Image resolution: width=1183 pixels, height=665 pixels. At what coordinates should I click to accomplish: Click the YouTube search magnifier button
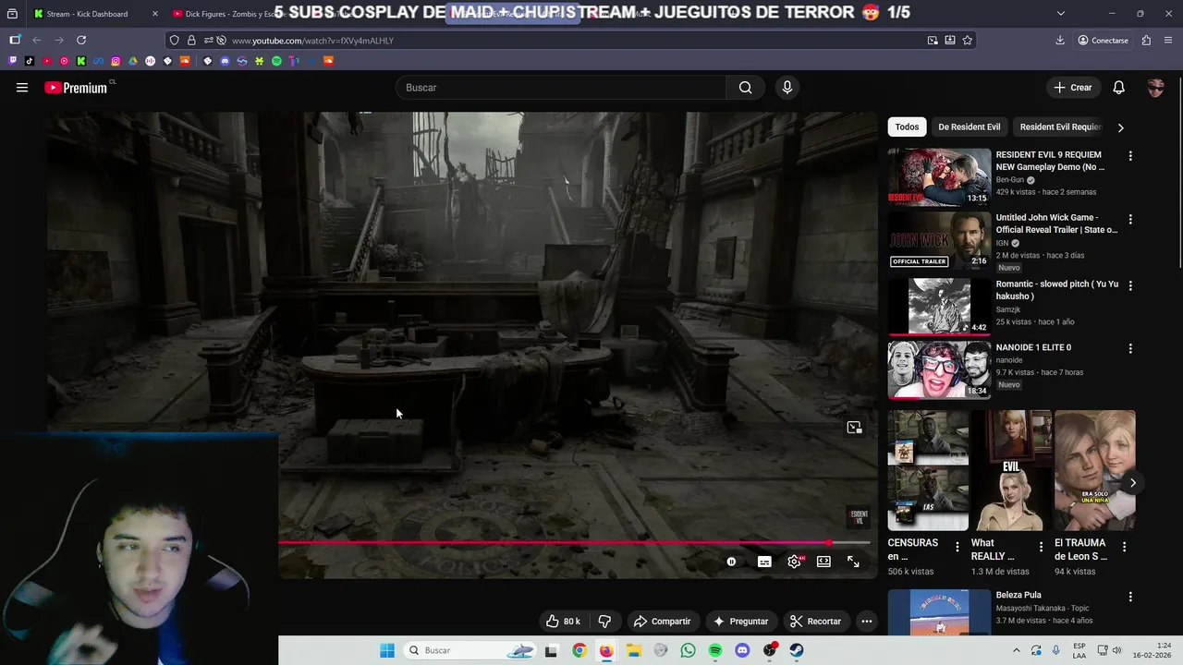click(x=745, y=88)
